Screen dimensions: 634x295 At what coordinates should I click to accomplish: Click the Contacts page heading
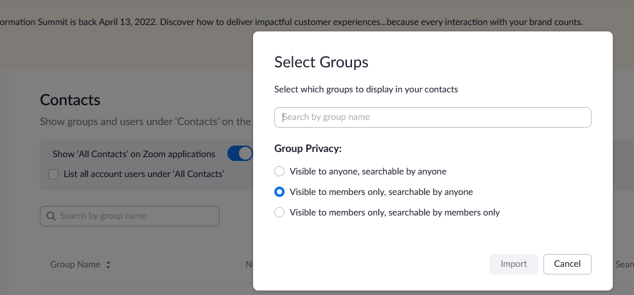70,100
